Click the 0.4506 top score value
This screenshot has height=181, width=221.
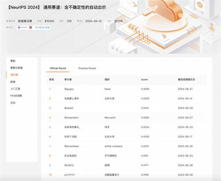(x=145, y=89)
